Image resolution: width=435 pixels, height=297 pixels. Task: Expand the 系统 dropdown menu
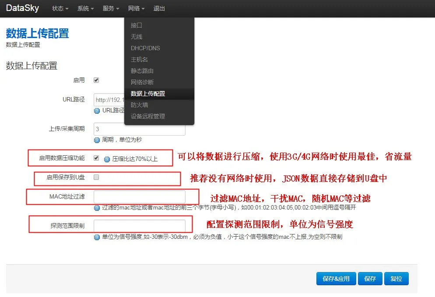(85, 9)
